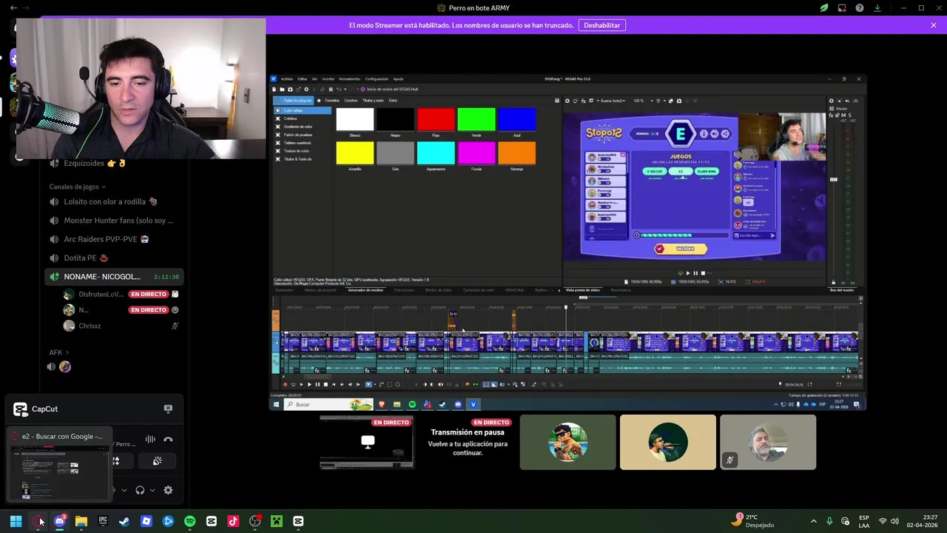Viewport: 947px width, 533px height.
Task: Select the Azul solid color preset
Action: 517,120
